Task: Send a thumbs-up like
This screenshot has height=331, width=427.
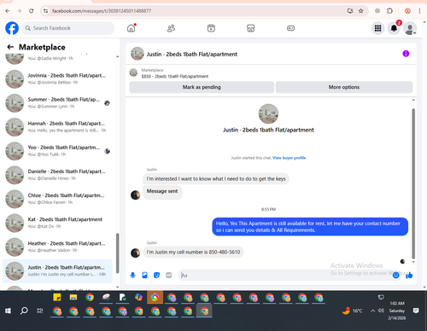Action: tap(409, 275)
